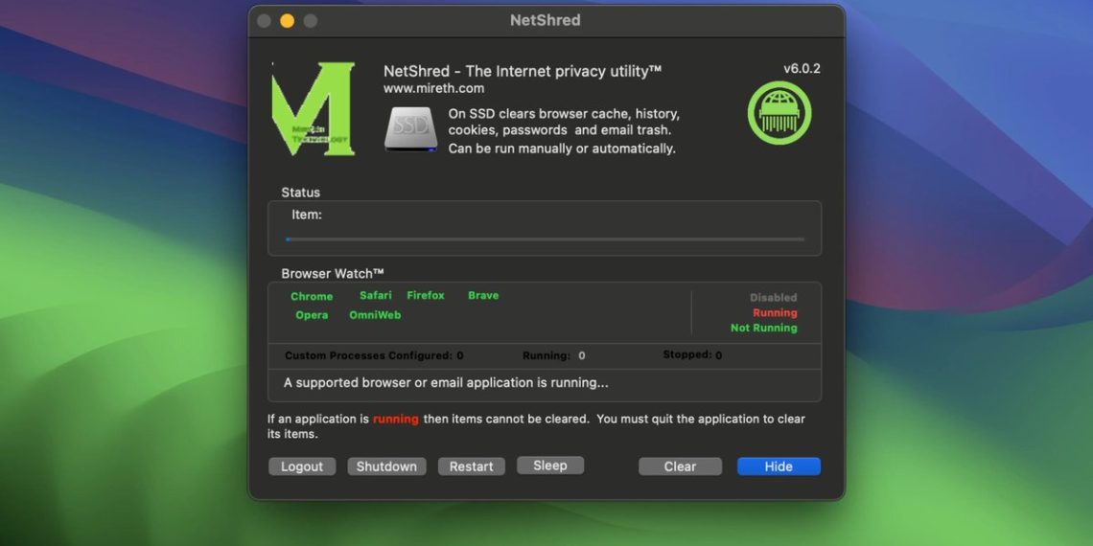This screenshot has height=546, width=1093.
Task: Click the www.mireth.com link
Action: pyautogui.click(x=433, y=88)
